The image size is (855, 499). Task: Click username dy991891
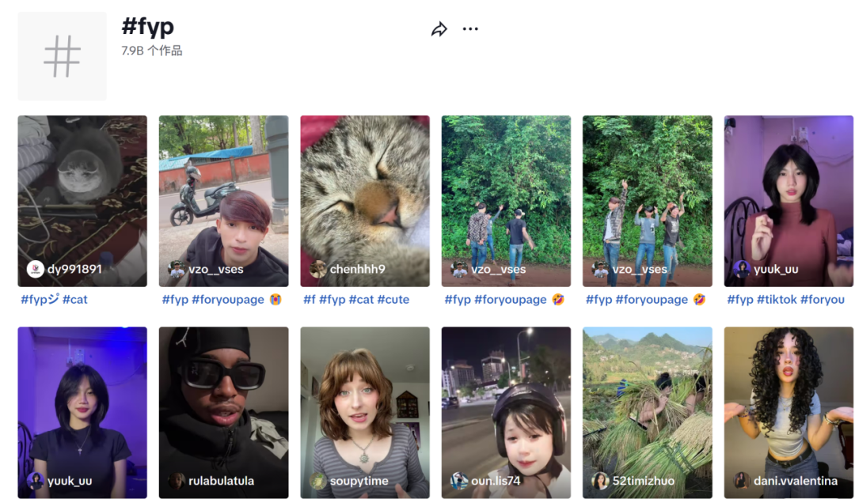[74, 269]
